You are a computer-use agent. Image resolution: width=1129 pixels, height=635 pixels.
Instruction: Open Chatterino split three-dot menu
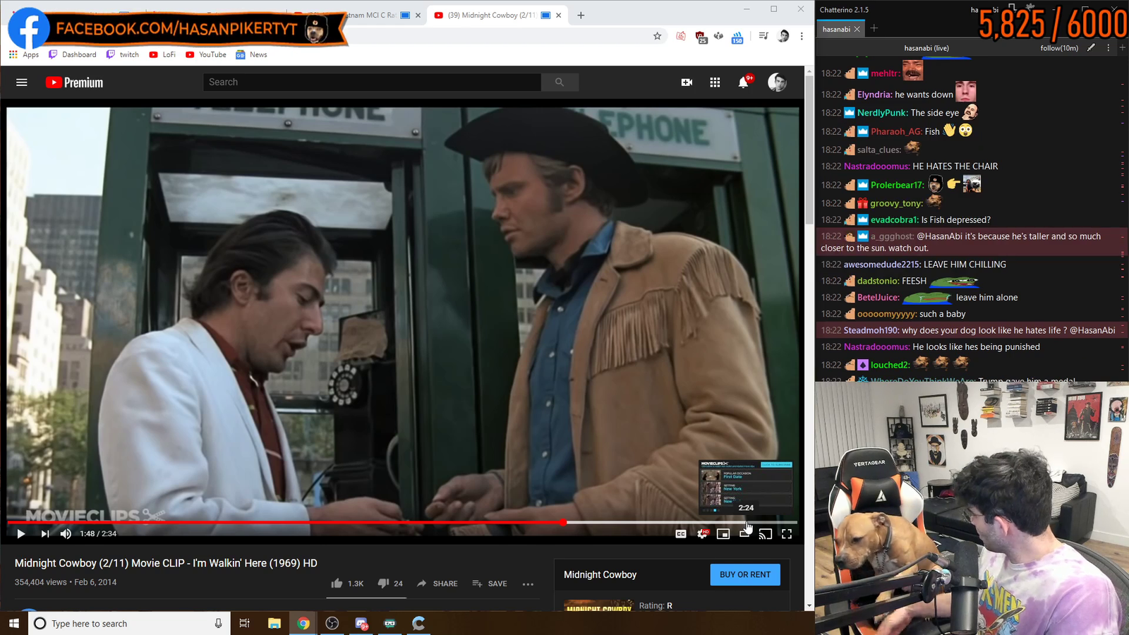click(x=1108, y=48)
